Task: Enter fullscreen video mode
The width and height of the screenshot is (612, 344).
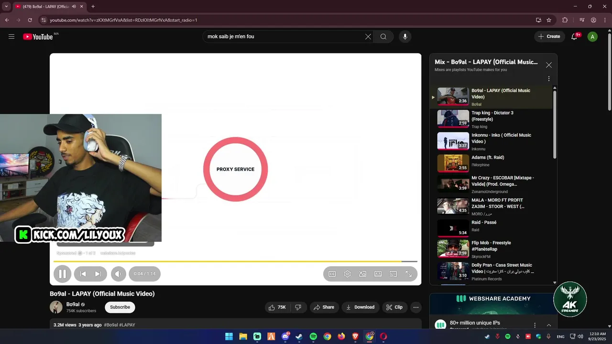Action: tap(409, 274)
